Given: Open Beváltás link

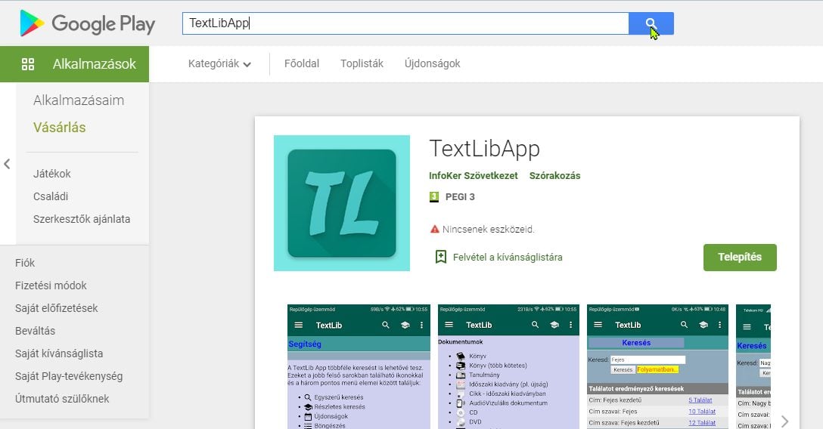Looking at the screenshot, I should pyautogui.click(x=35, y=331).
